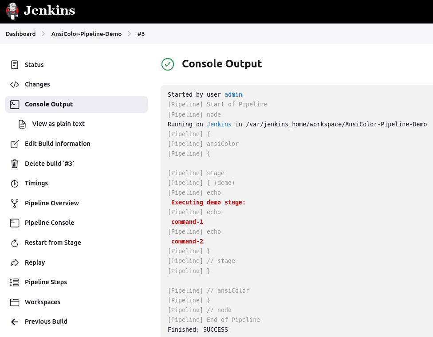
Task: Click the Workspaces folder icon
Action: [15, 302]
